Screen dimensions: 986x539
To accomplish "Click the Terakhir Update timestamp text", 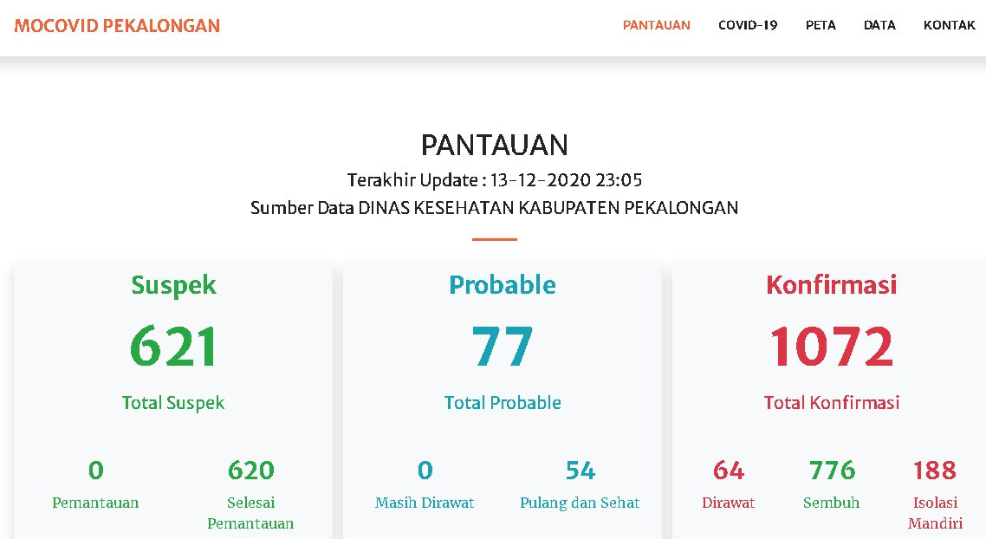I will pyautogui.click(x=494, y=180).
